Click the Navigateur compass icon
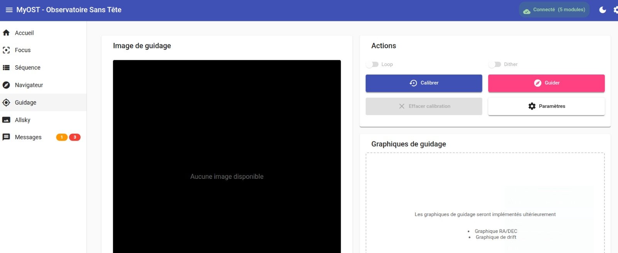Viewport: 618px width, 253px height. [6, 85]
